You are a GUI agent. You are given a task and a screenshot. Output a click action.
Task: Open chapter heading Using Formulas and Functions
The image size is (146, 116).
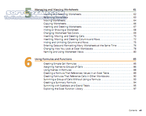click(53, 59)
